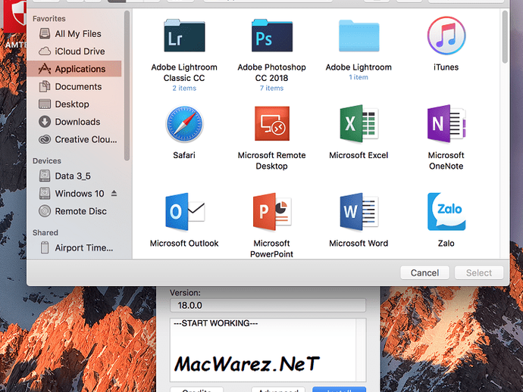The width and height of the screenshot is (523, 392).
Task: Click the '2 items' label under Lightroom Classic
Action: (184, 89)
